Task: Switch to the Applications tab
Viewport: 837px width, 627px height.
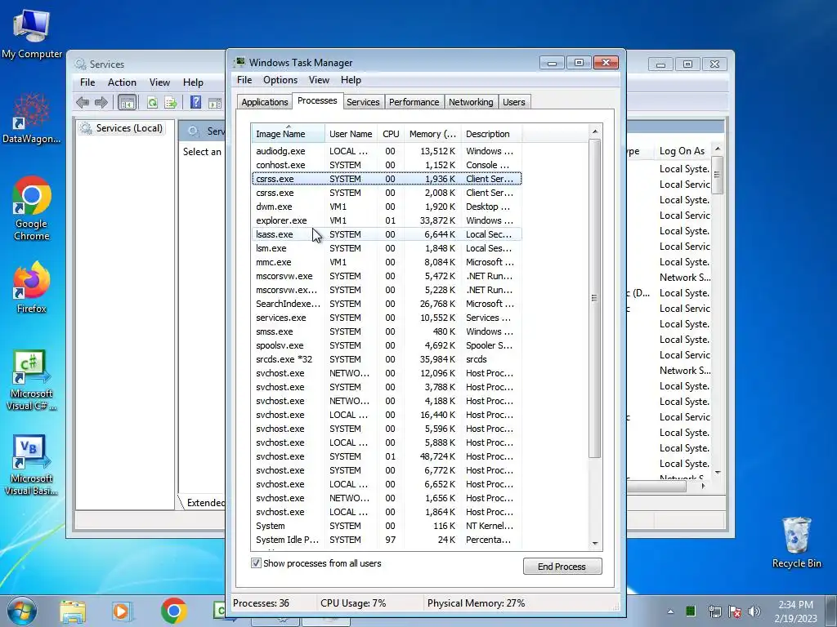Action: point(265,102)
